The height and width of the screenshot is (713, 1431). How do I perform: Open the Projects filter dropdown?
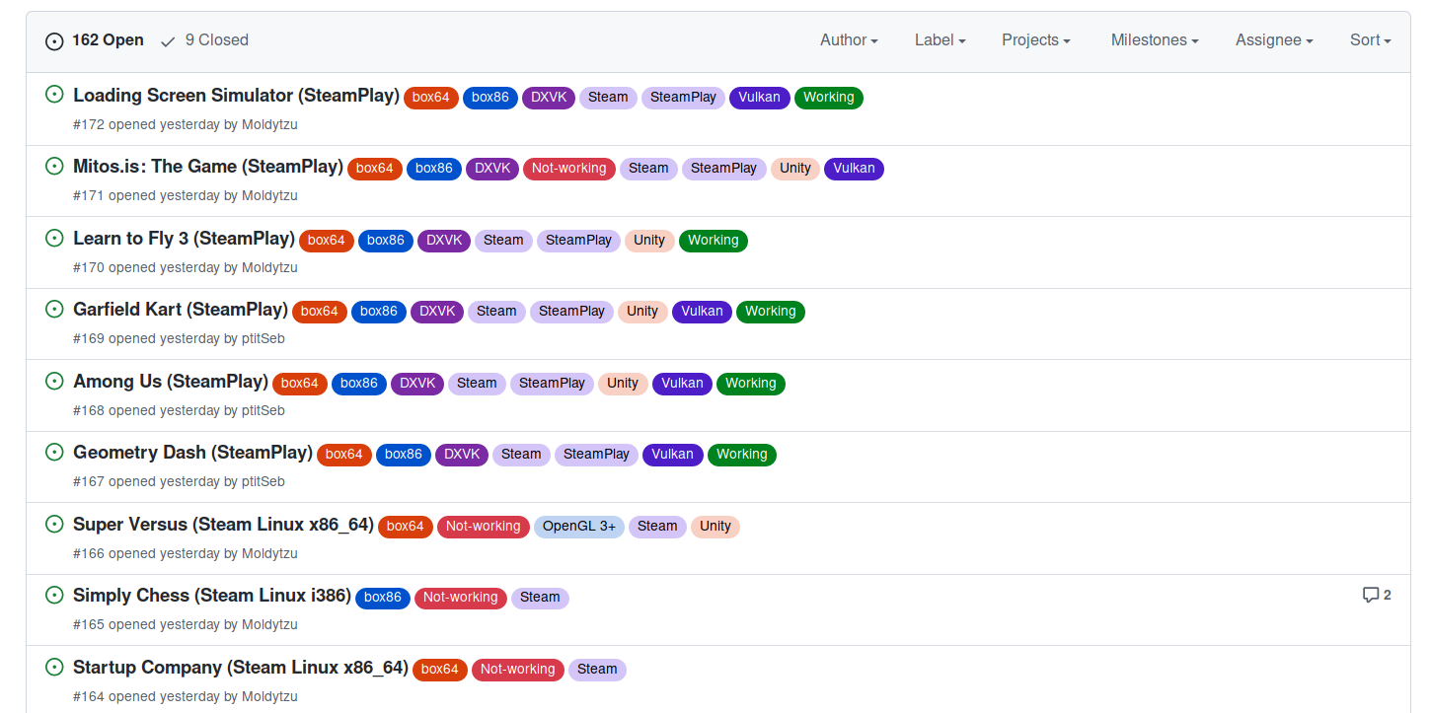tap(1036, 40)
